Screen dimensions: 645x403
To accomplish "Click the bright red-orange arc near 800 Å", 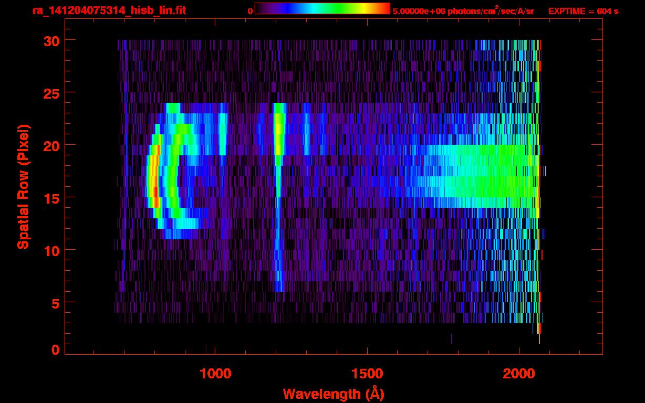I will [153, 176].
